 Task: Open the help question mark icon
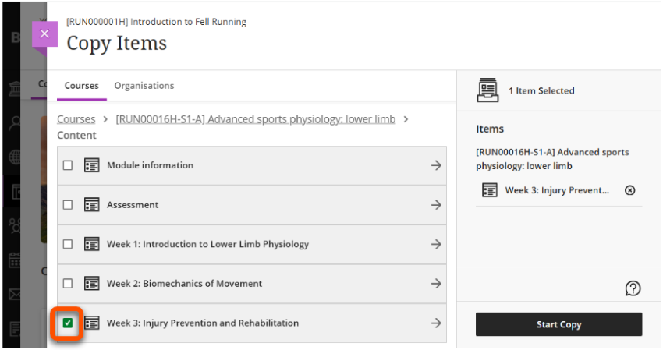pyautogui.click(x=633, y=288)
